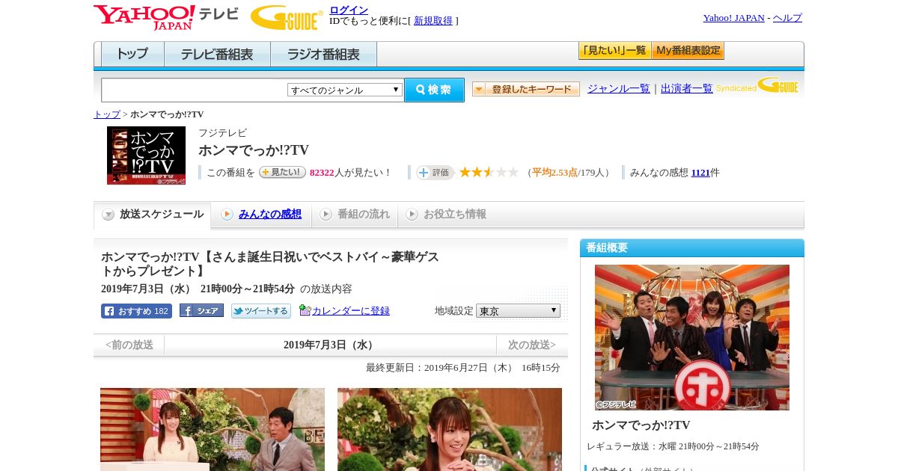Open the 1121 reviews count link
The image size is (898, 471).
[x=700, y=173]
